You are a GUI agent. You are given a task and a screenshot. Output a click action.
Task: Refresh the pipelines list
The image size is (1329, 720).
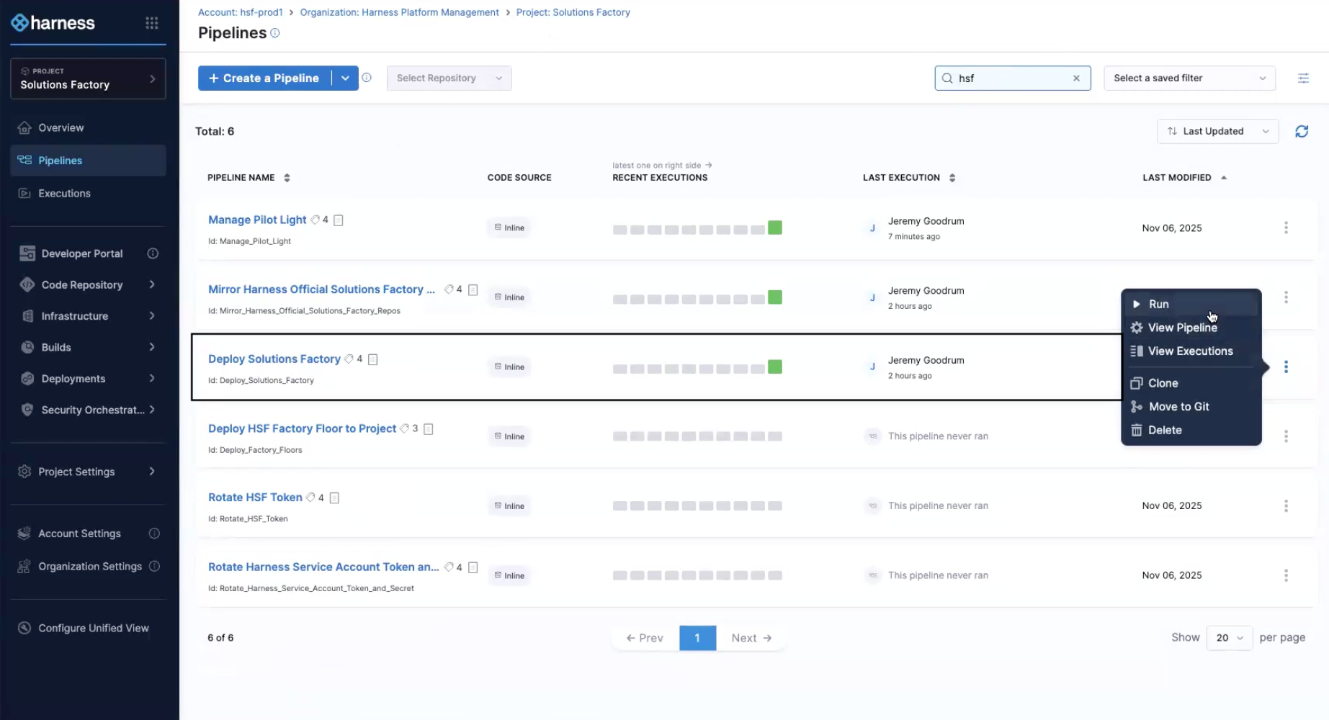click(1301, 131)
